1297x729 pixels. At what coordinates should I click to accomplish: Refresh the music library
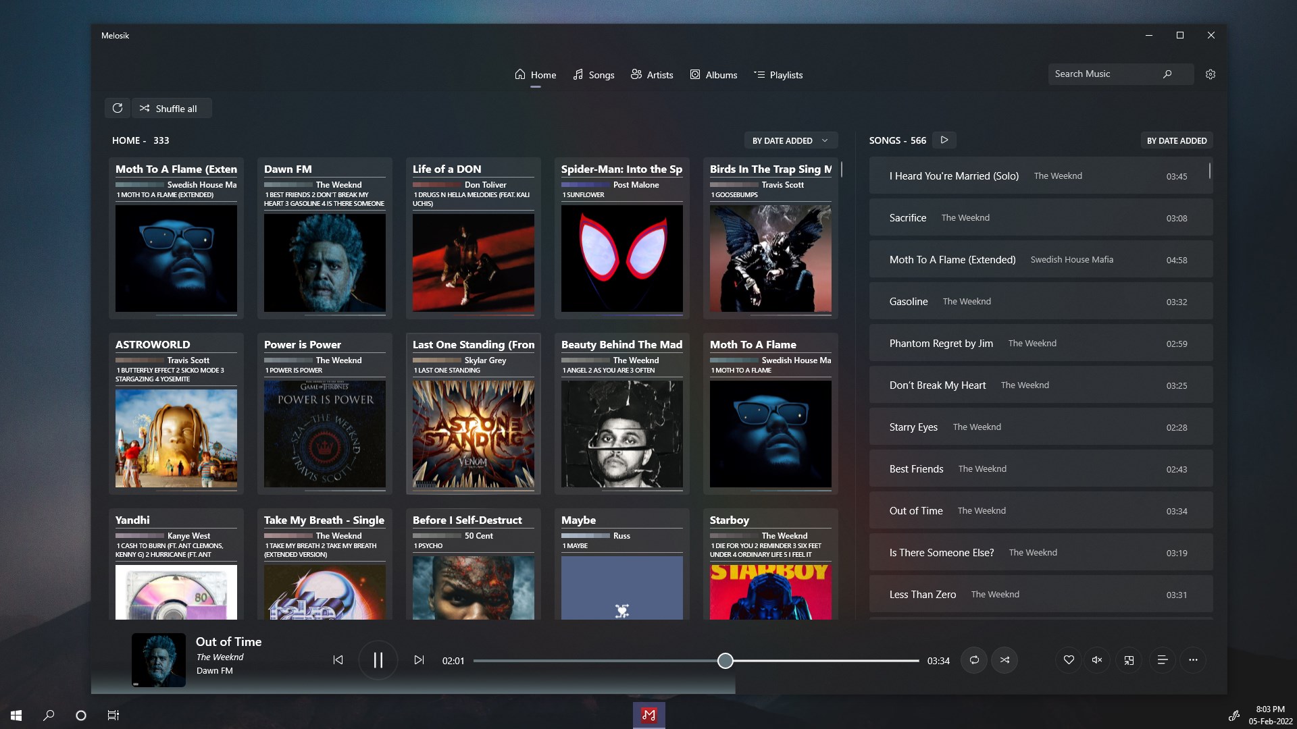coord(118,108)
